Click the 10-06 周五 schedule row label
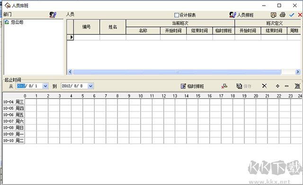 click(14, 115)
